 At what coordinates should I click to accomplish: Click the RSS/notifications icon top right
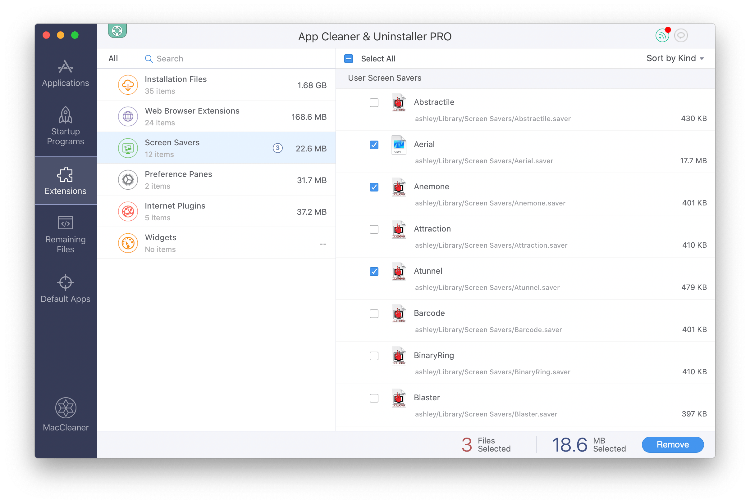(x=663, y=35)
